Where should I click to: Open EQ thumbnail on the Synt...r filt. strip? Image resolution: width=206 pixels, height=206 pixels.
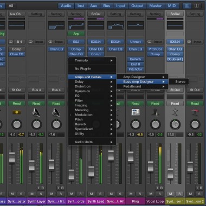56,25
